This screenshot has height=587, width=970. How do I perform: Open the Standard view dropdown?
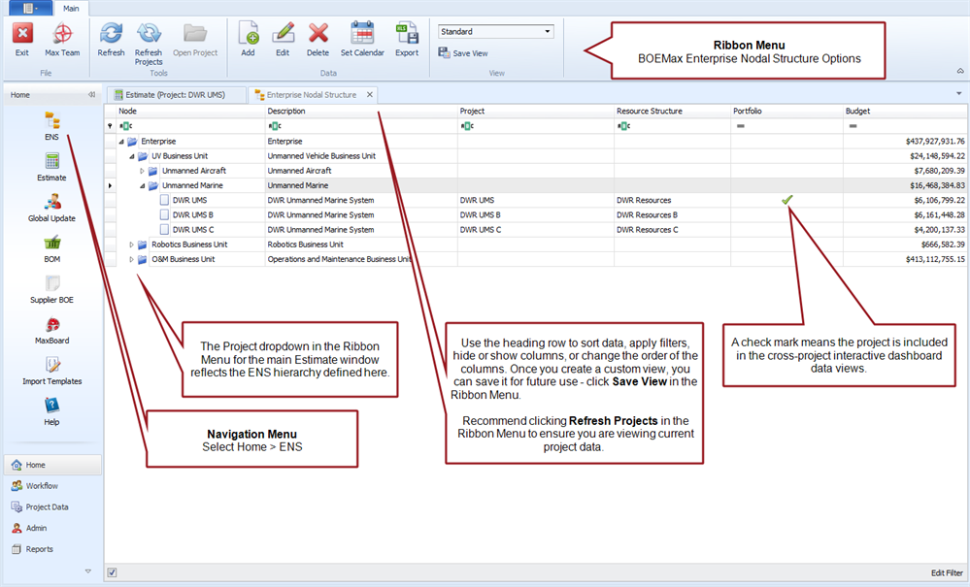(x=548, y=32)
